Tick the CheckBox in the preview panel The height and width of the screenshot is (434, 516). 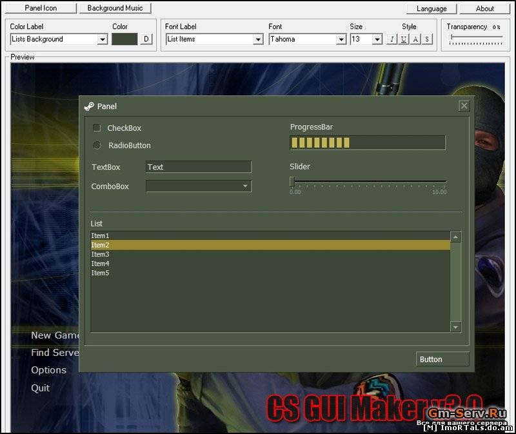[x=97, y=128]
